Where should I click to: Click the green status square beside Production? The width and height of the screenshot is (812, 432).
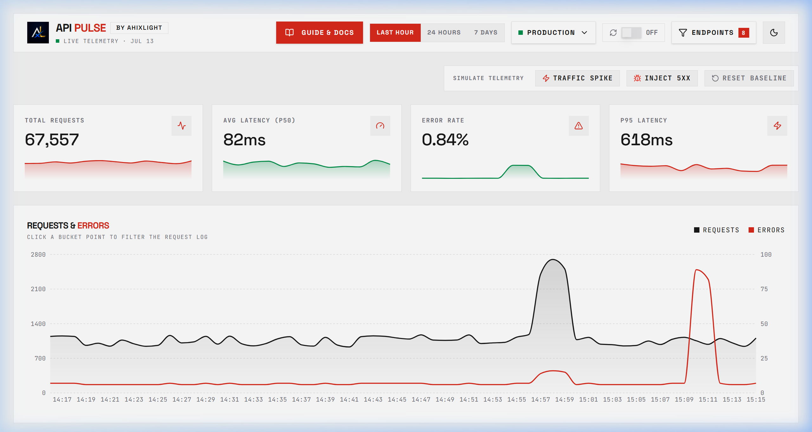tap(520, 33)
